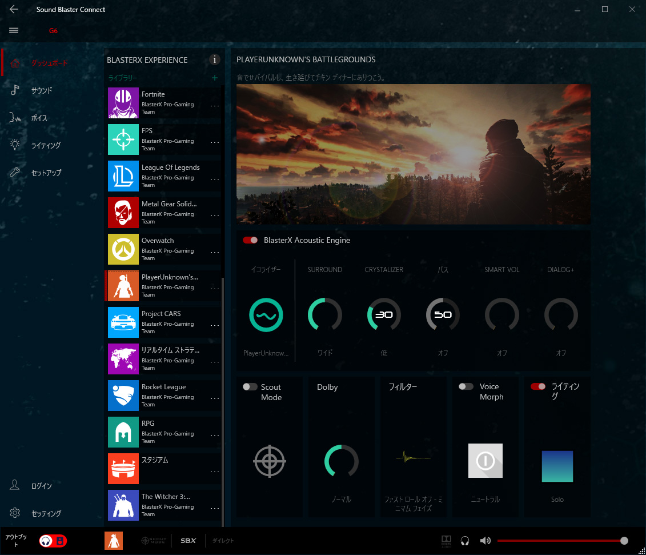The width and height of the screenshot is (646, 555).
Task: Expand the hamburger navigation menu
Action: (x=14, y=30)
